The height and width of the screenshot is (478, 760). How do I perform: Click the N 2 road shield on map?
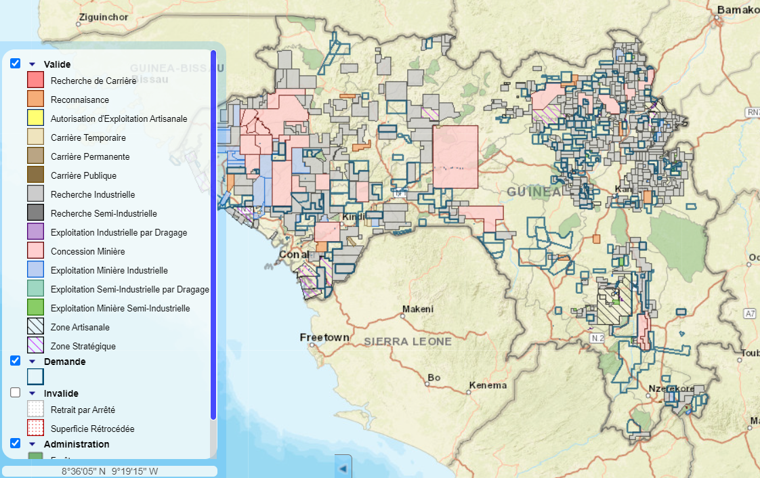[597, 338]
